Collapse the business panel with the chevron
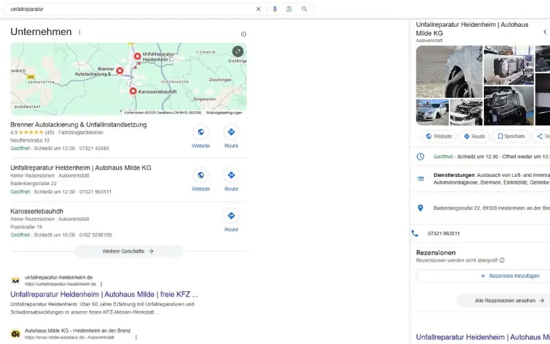Image resolution: width=550 pixels, height=344 pixels. tap(544, 32)
